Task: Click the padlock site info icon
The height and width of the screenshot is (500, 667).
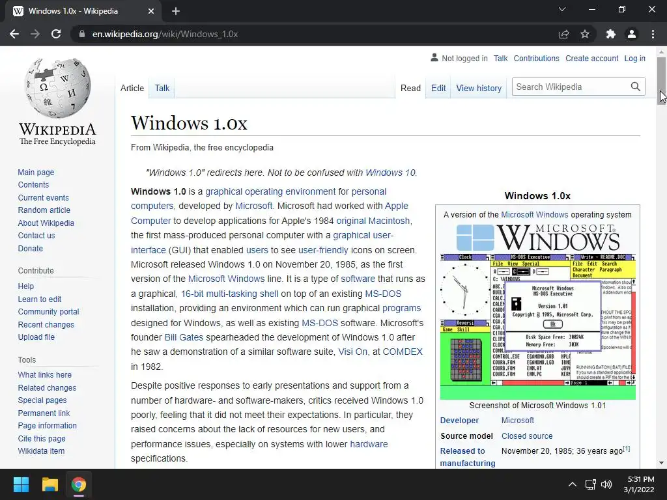Action: [82, 34]
